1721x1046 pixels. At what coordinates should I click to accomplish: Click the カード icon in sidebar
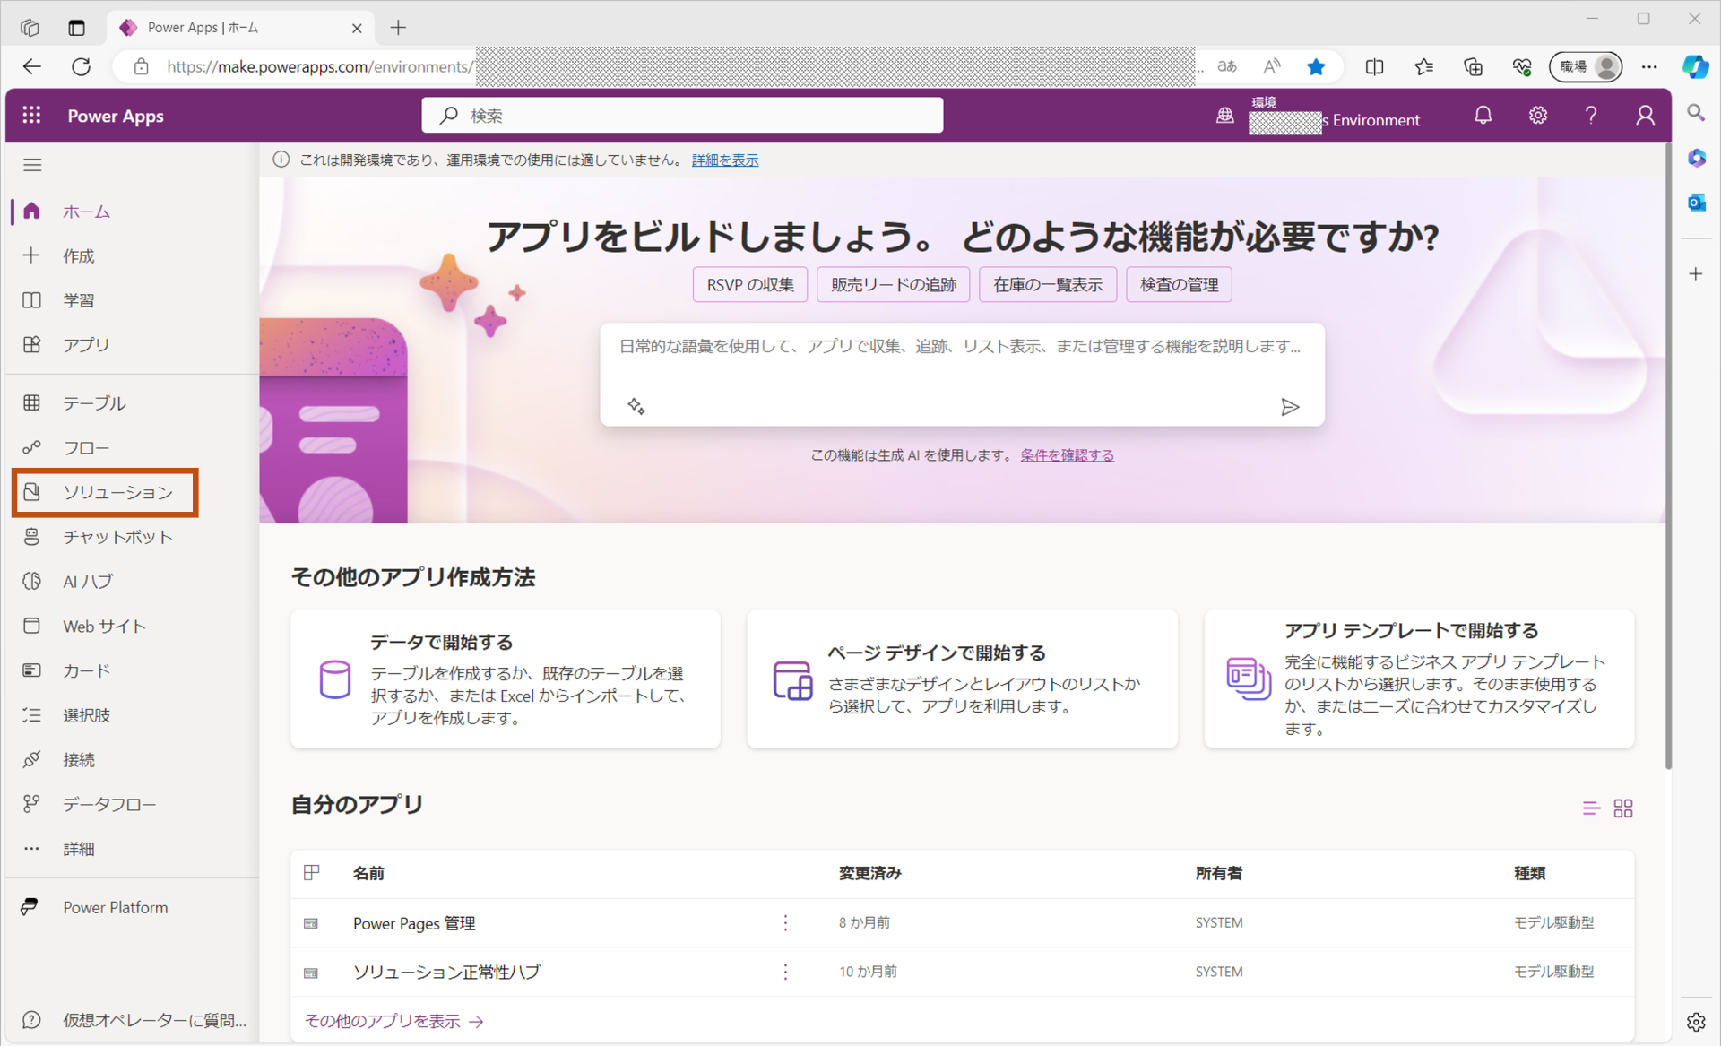pyautogui.click(x=31, y=670)
